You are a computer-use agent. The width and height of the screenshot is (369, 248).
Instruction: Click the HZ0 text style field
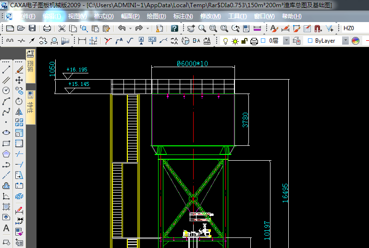click(355, 28)
